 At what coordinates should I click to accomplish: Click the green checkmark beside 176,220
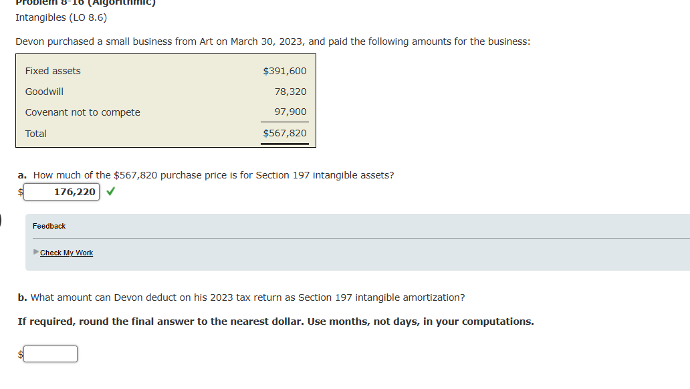pos(111,192)
